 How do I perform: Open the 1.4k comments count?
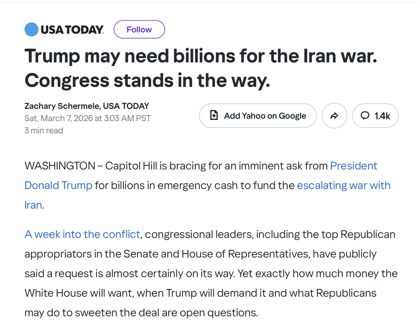(382, 116)
